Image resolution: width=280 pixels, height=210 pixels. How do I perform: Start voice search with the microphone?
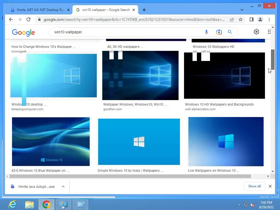(x=206, y=32)
